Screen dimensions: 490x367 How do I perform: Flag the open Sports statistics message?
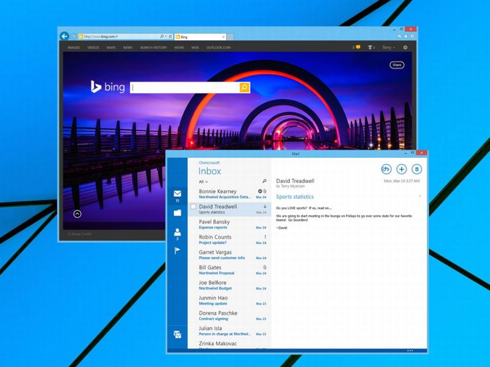tap(420, 196)
